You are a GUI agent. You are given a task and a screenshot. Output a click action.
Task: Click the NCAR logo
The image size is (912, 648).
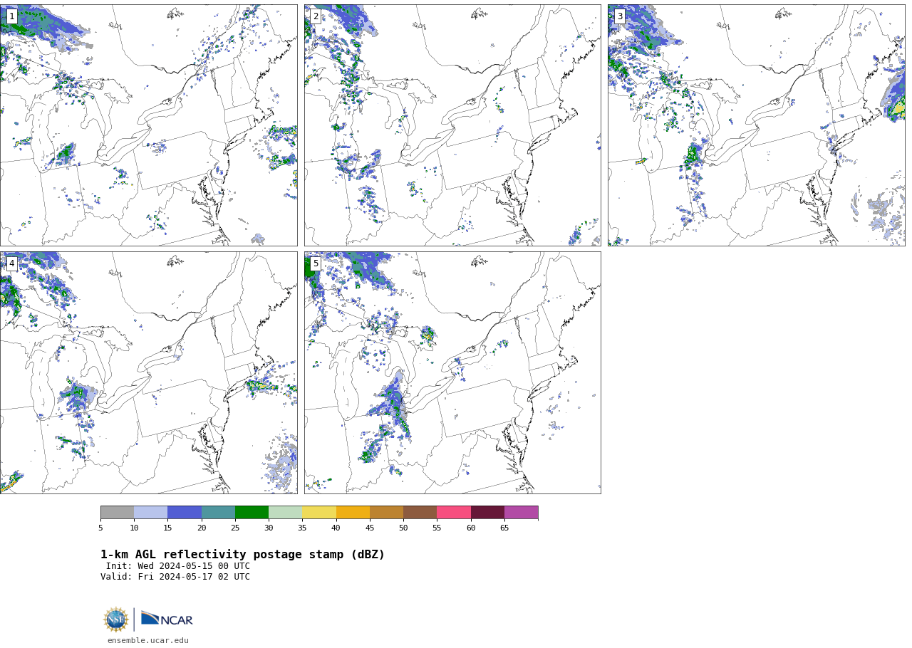point(167,620)
